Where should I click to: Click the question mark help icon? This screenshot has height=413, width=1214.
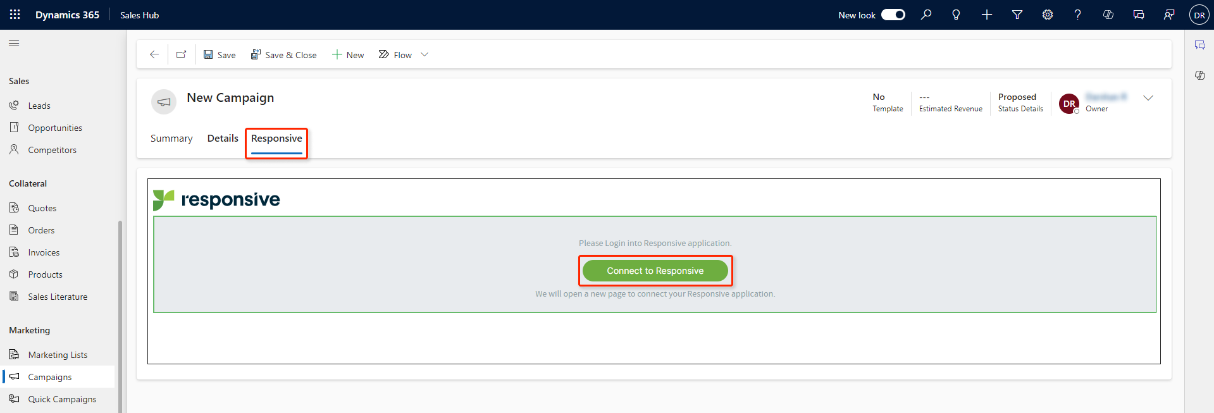coord(1077,15)
